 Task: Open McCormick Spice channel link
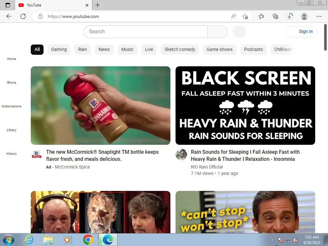[x=72, y=167]
